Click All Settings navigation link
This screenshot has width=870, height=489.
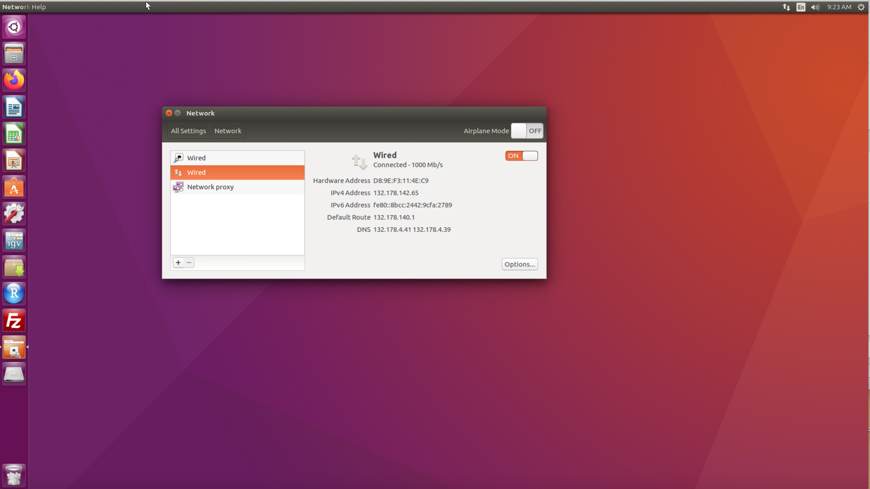[x=188, y=130]
